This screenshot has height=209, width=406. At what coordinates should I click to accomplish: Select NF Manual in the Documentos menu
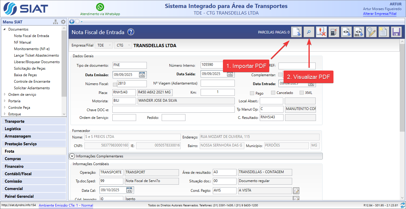[x=23, y=42]
